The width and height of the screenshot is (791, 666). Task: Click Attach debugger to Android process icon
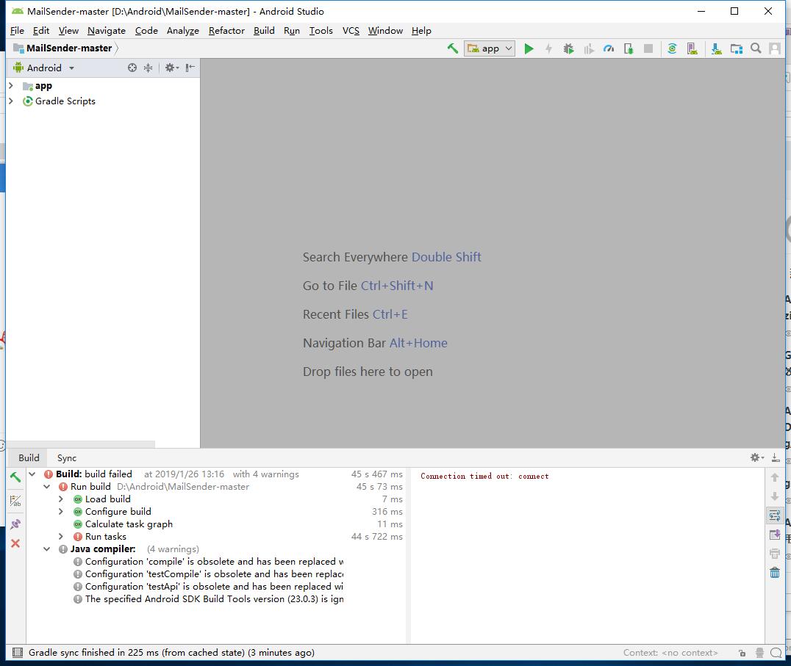(x=628, y=48)
